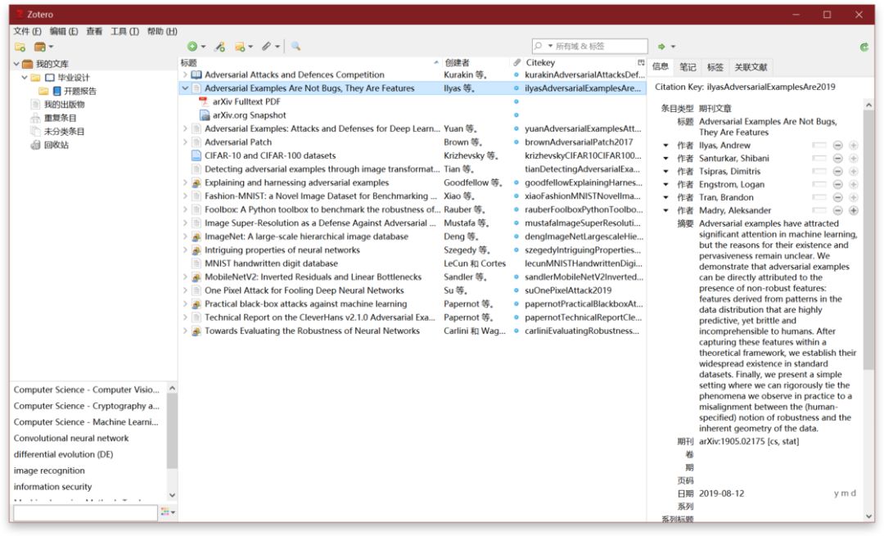
Task: Collapse the Adversarial Examples Are Not Bugs item
Action: coord(185,88)
